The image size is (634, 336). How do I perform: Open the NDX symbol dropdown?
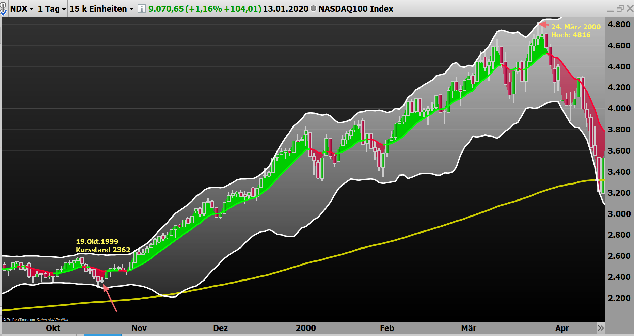[x=21, y=9]
